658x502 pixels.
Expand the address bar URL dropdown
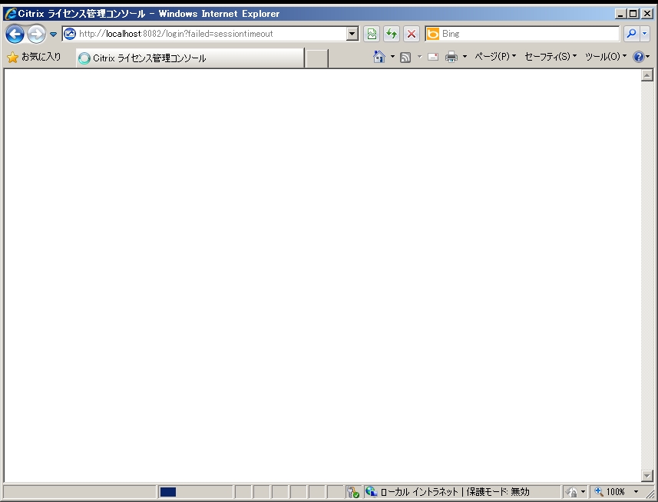coord(352,34)
